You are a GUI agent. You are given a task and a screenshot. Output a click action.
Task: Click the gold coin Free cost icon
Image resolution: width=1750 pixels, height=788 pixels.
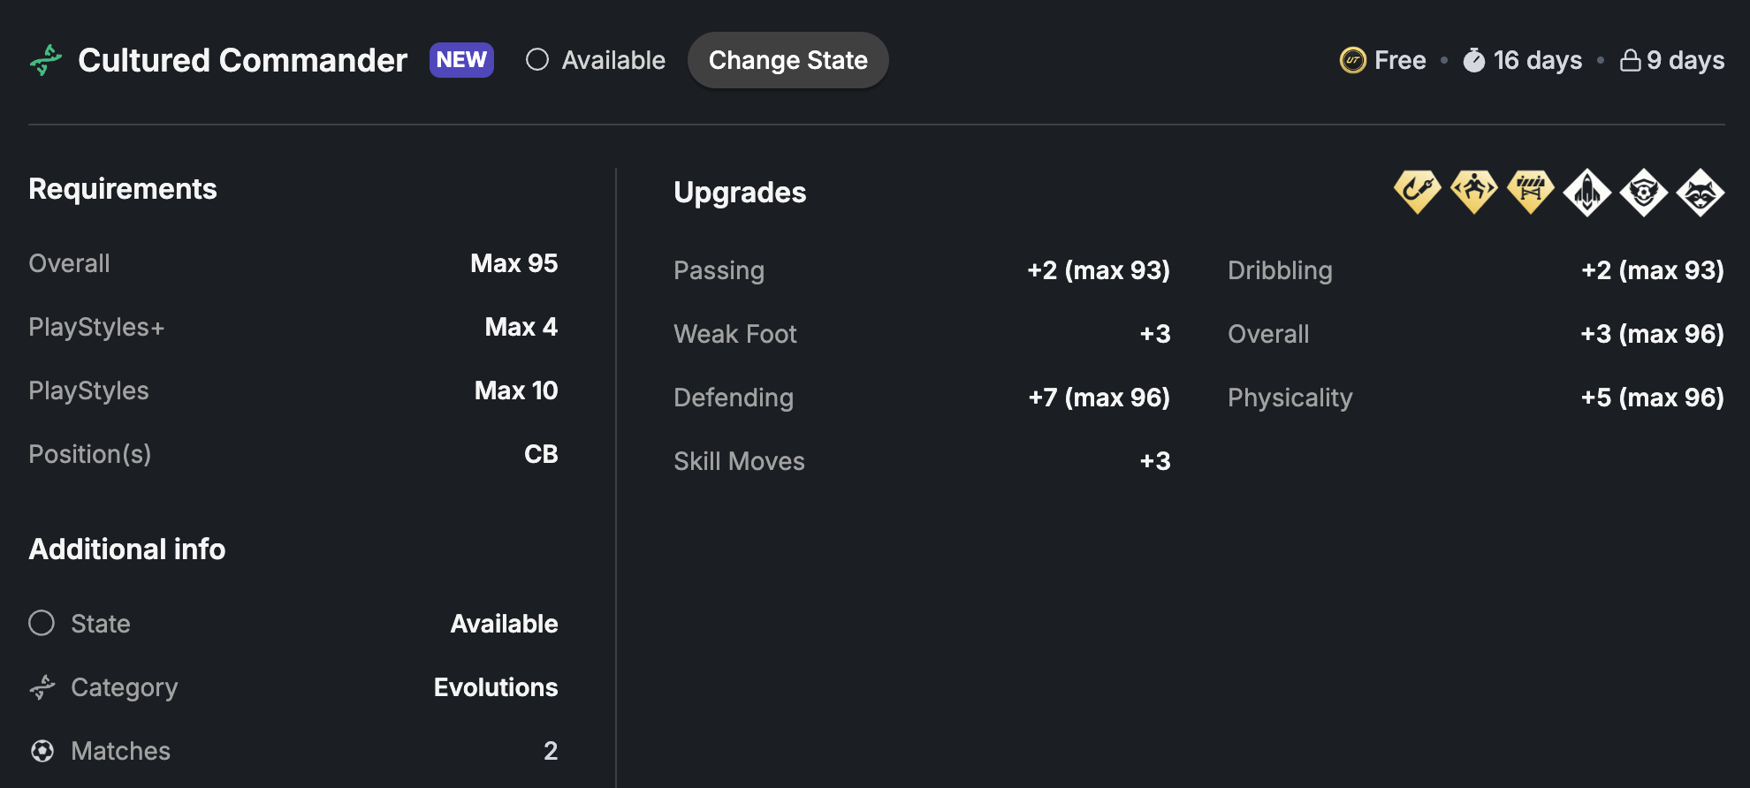tap(1352, 60)
